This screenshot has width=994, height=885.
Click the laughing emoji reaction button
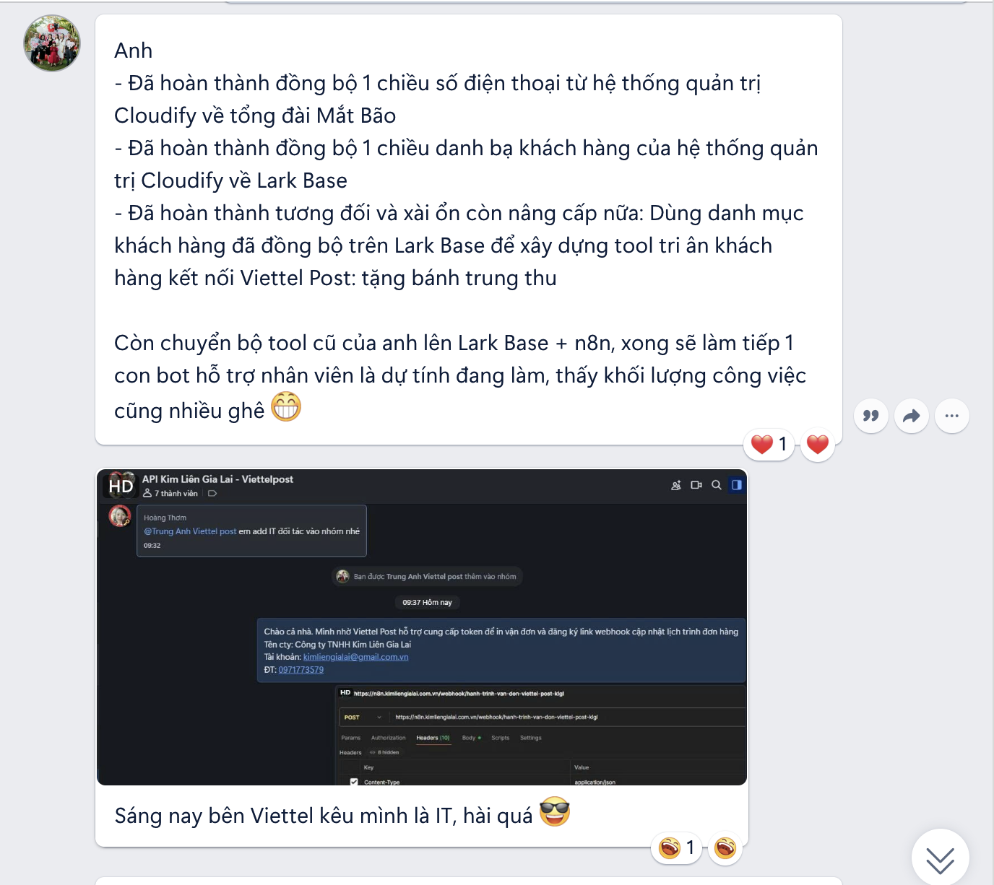(x=725, y=847)
